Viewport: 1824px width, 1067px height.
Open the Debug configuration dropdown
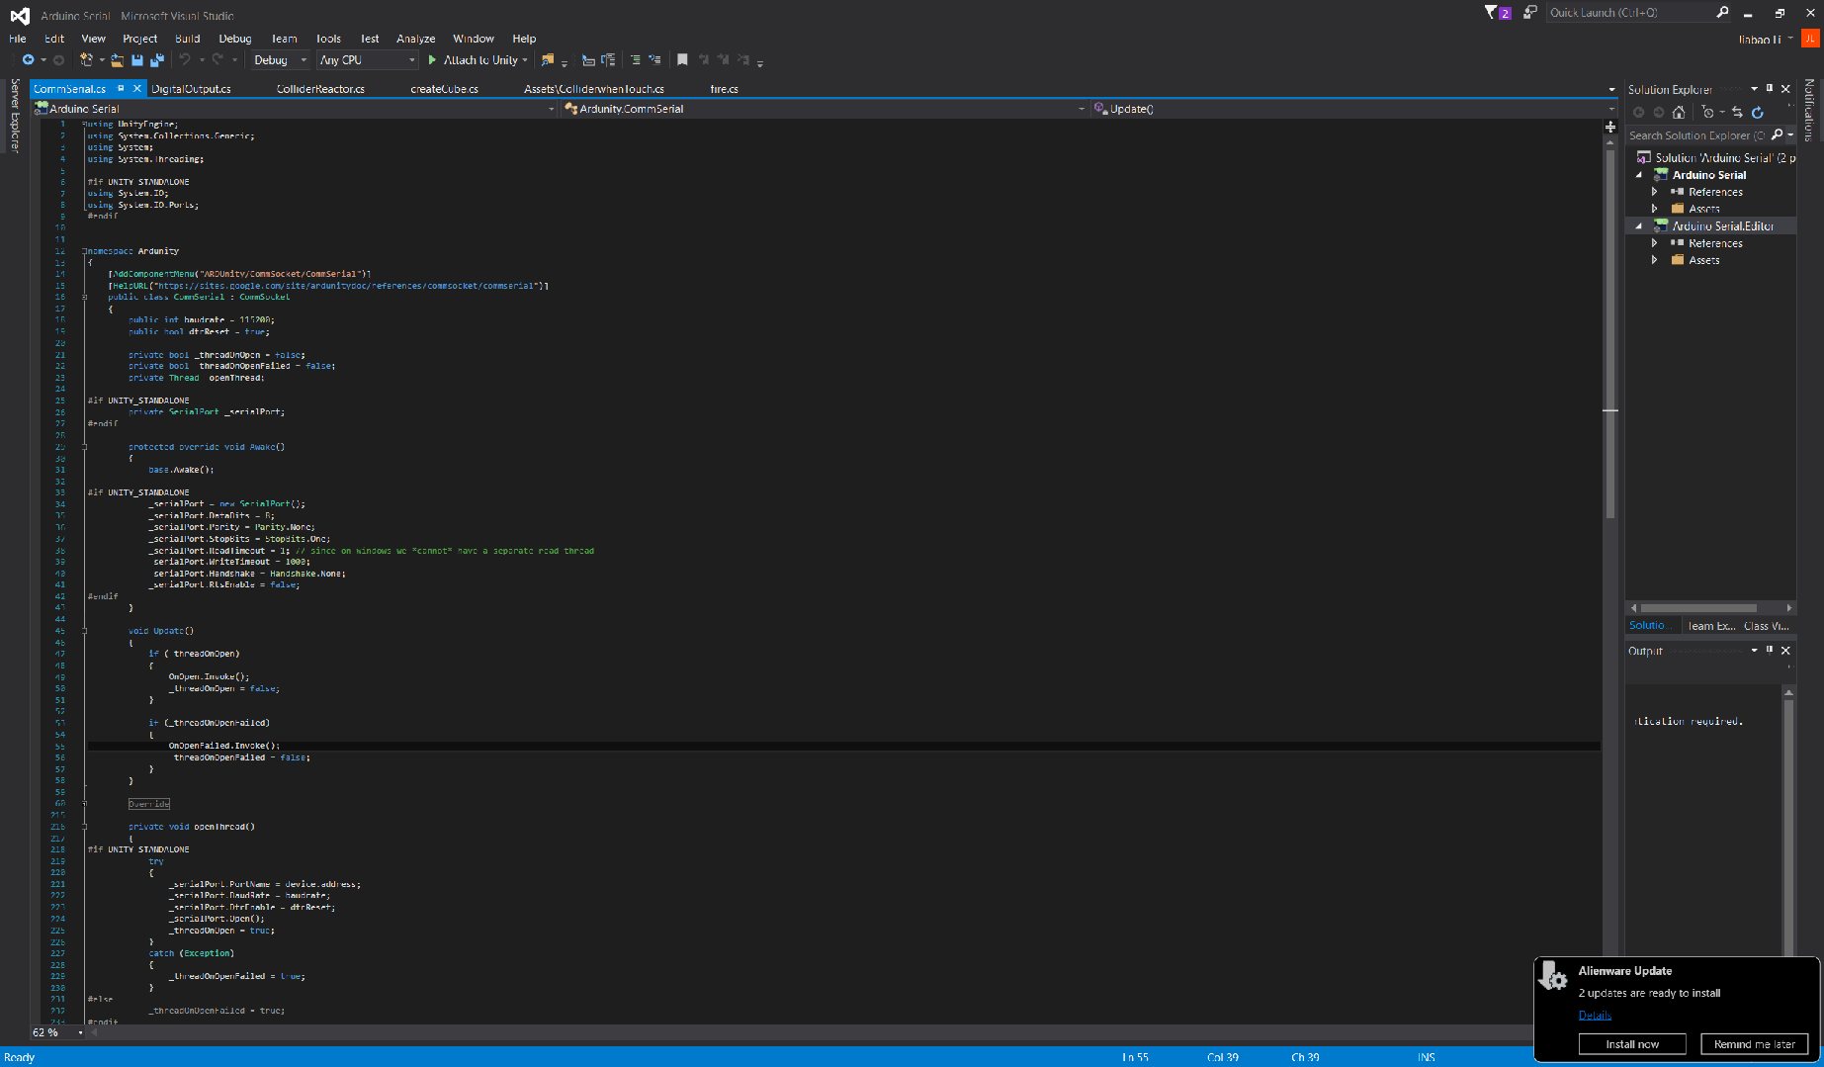(280, 60)
